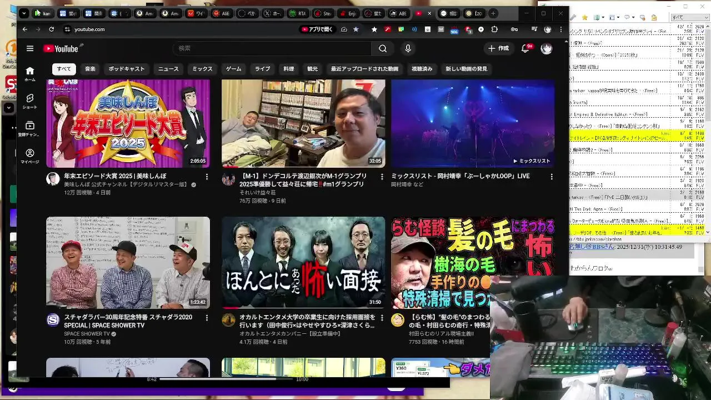The height and width of the screenshot is (400, 711).
Task: Open the tab search dropdown arrow
Action: tap(24, 13)
